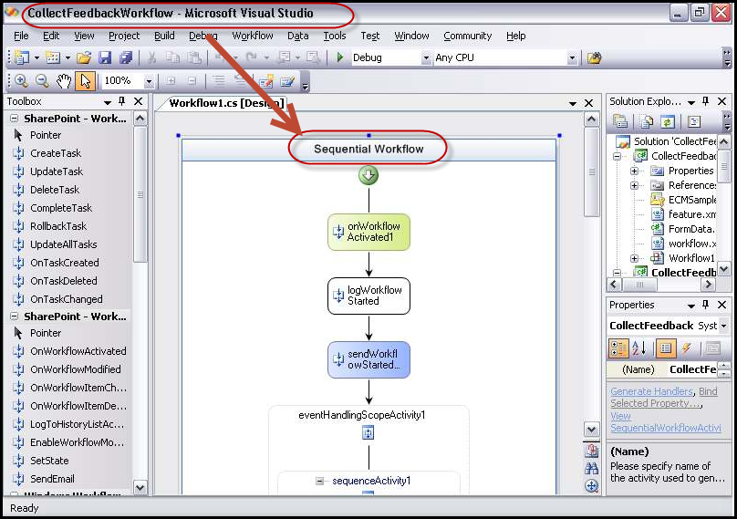Toggle auto-hide pin on Properties panel
The width and height of the screenshot is (737, 519).
705,305
